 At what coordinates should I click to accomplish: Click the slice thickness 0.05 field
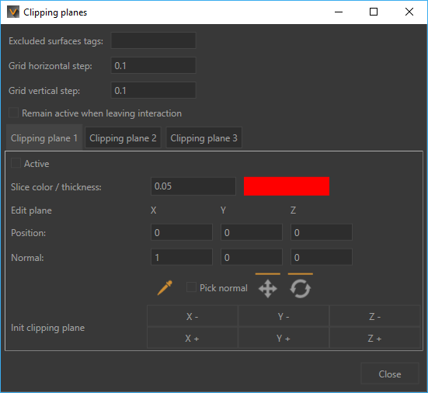click(x=193, y=186)
